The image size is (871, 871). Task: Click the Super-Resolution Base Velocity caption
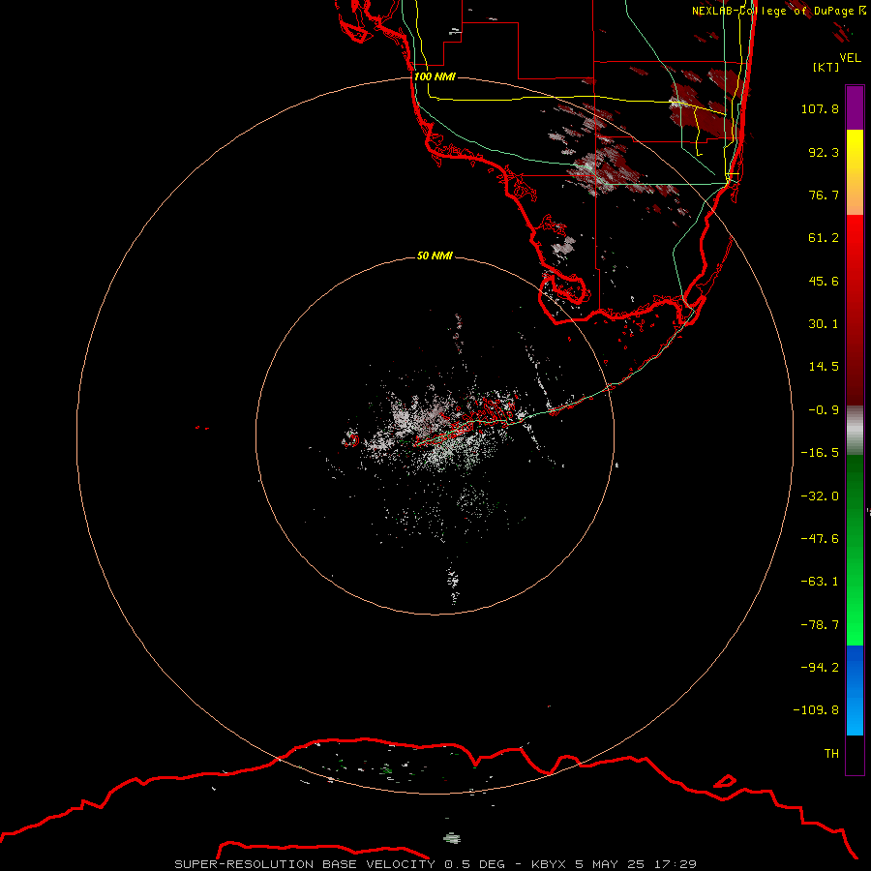click(435, 864)
